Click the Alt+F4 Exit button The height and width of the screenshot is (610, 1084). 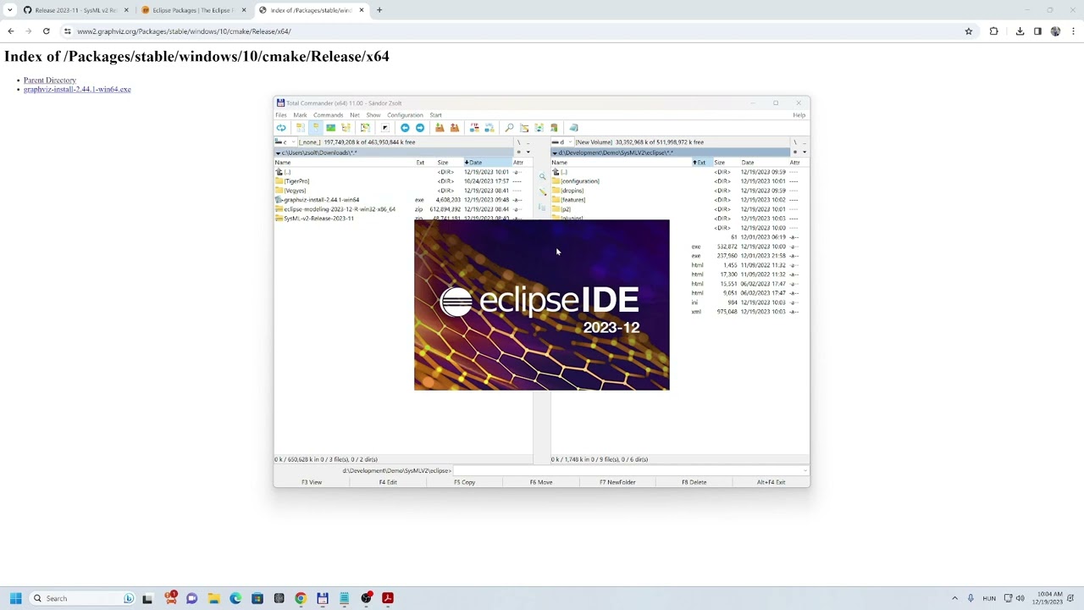click(771, 482)
